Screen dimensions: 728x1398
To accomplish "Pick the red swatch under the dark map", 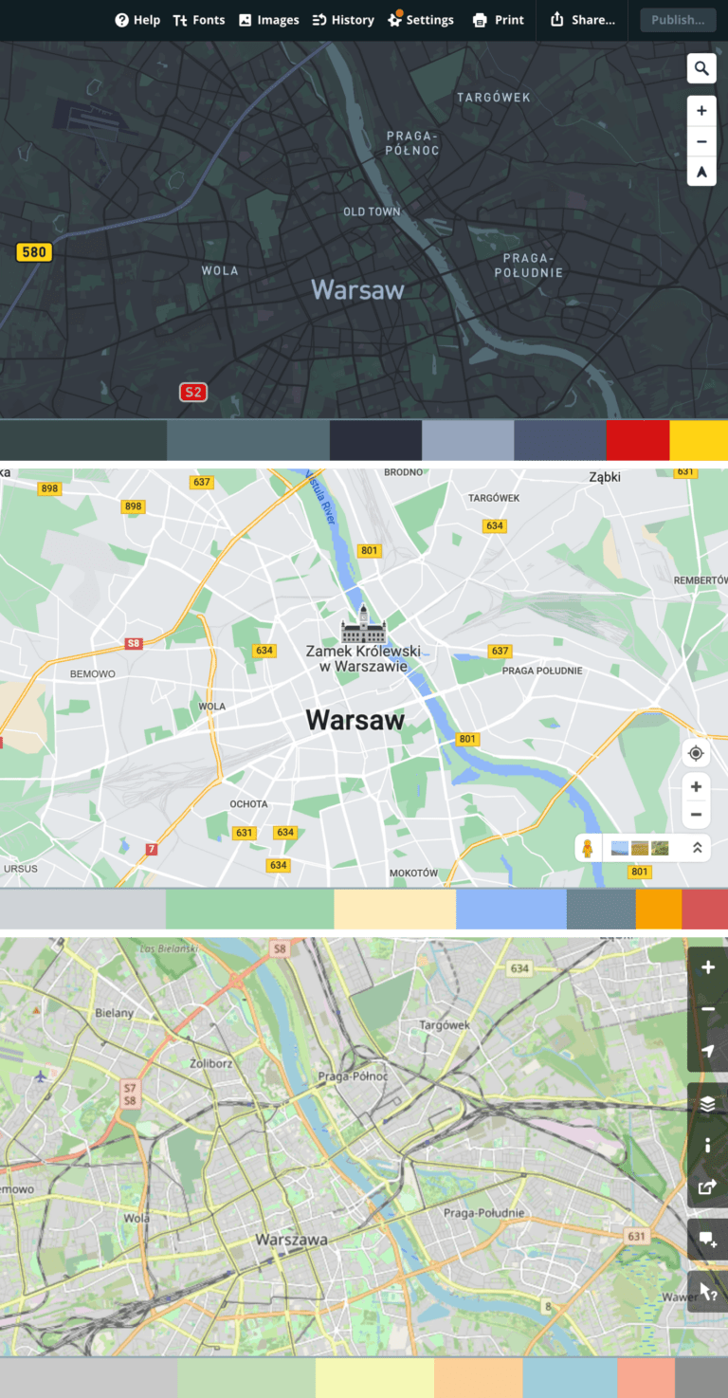I will (637, 441).
